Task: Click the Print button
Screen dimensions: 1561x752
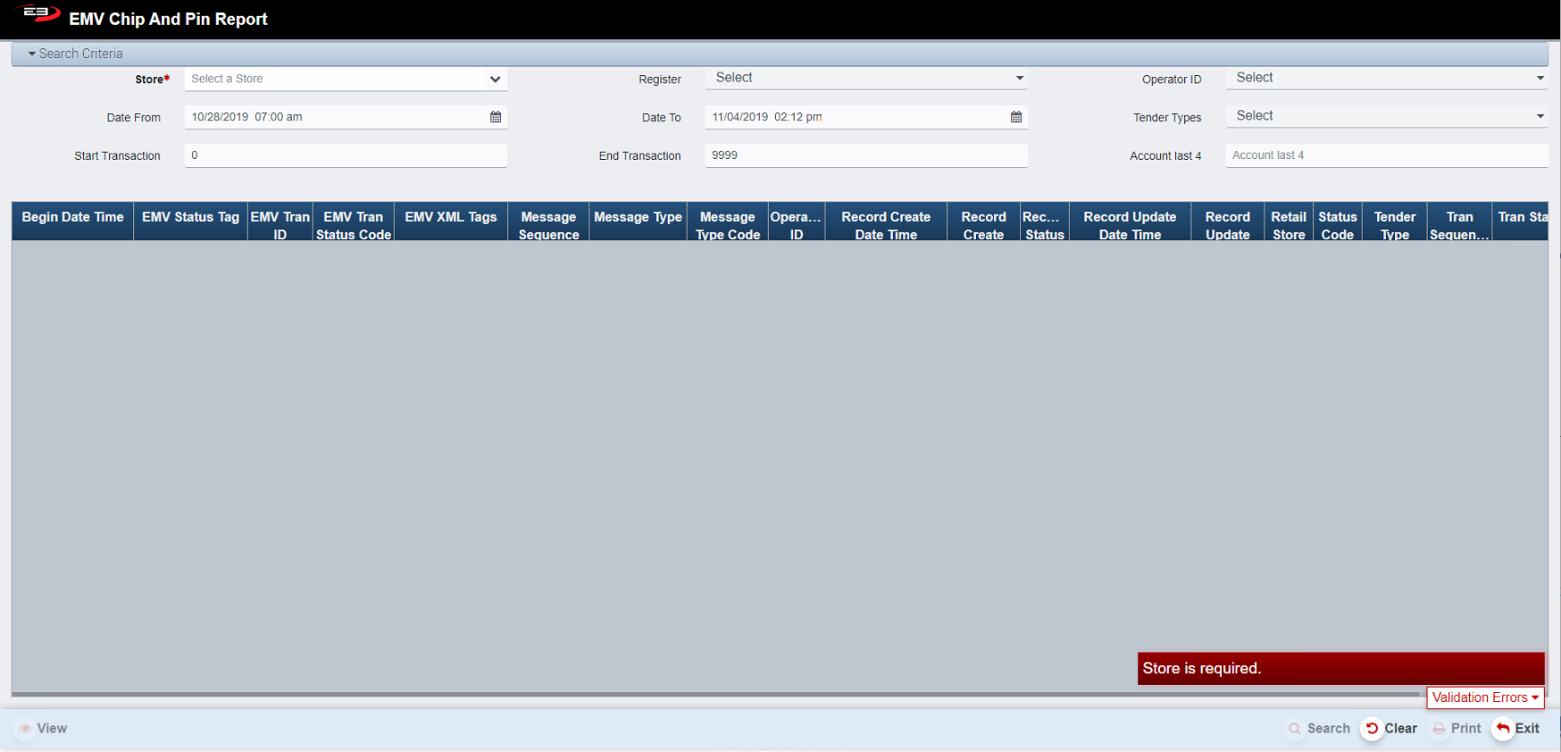Action: [x=1457, y=729]
